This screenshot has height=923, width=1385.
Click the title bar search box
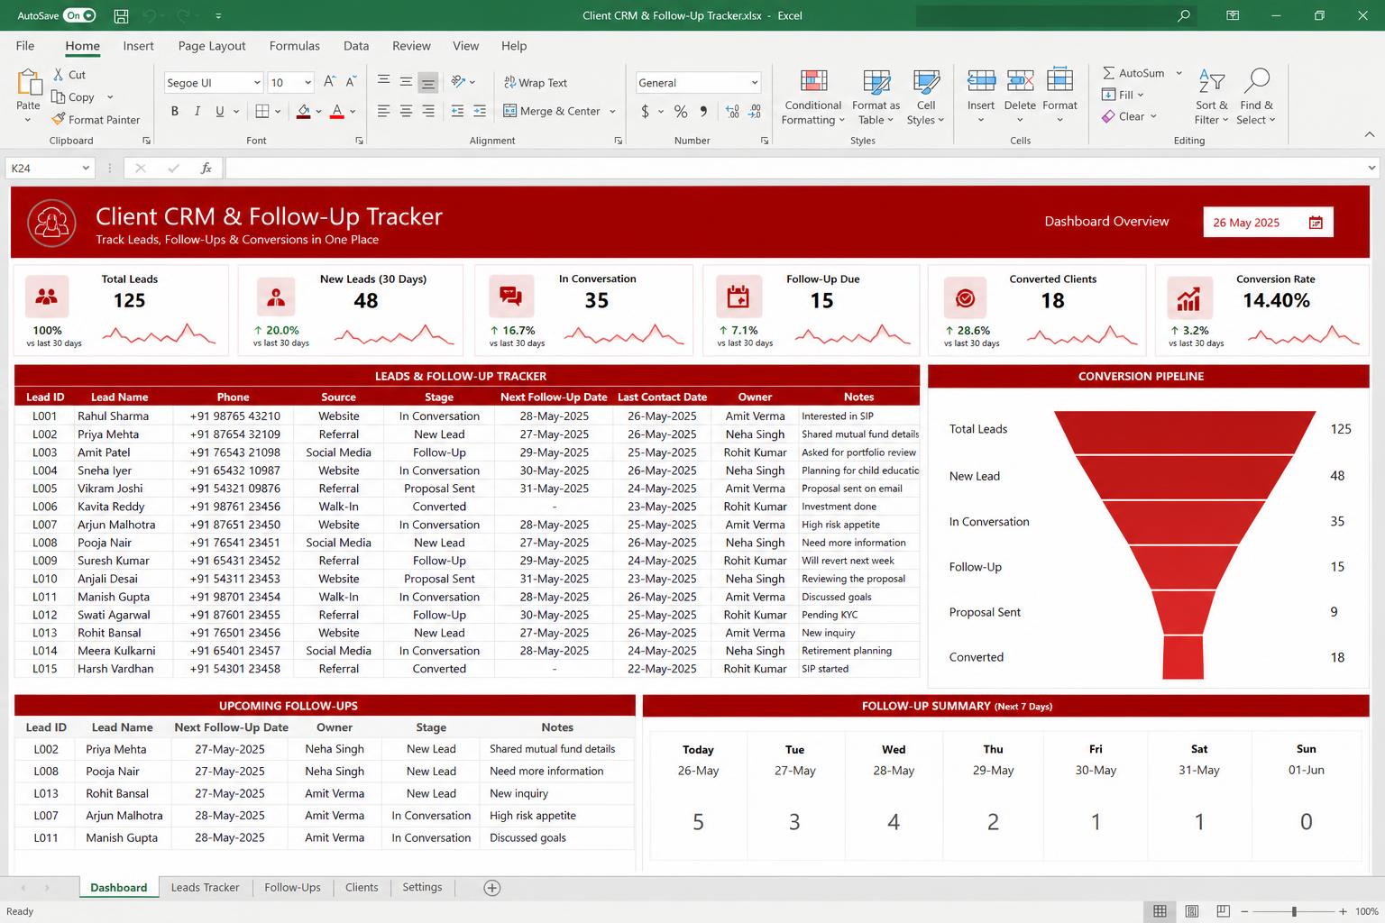coord(1057,15)
